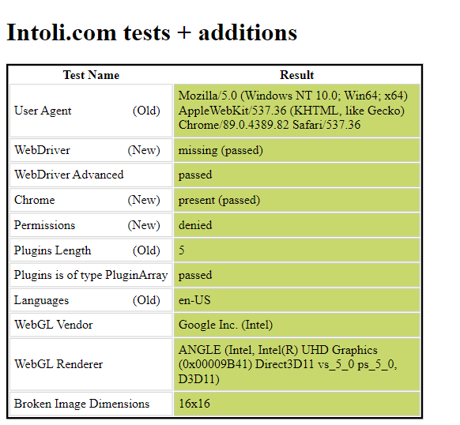Click the 'missing (passed)' result cell
This screenshot has height=425, width=460.
click(x=297, y=150)
